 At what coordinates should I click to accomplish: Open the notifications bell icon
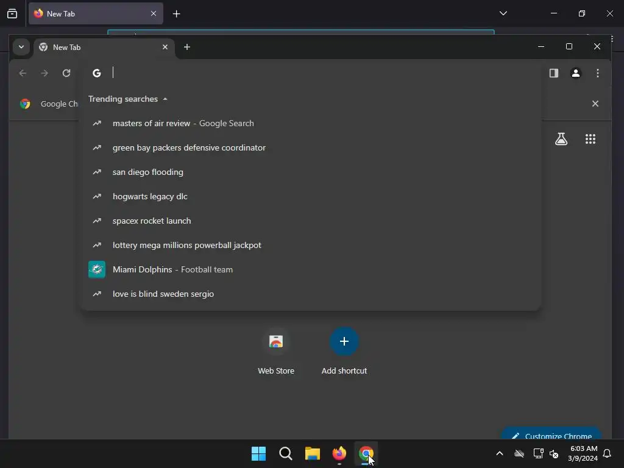(607, 453)
